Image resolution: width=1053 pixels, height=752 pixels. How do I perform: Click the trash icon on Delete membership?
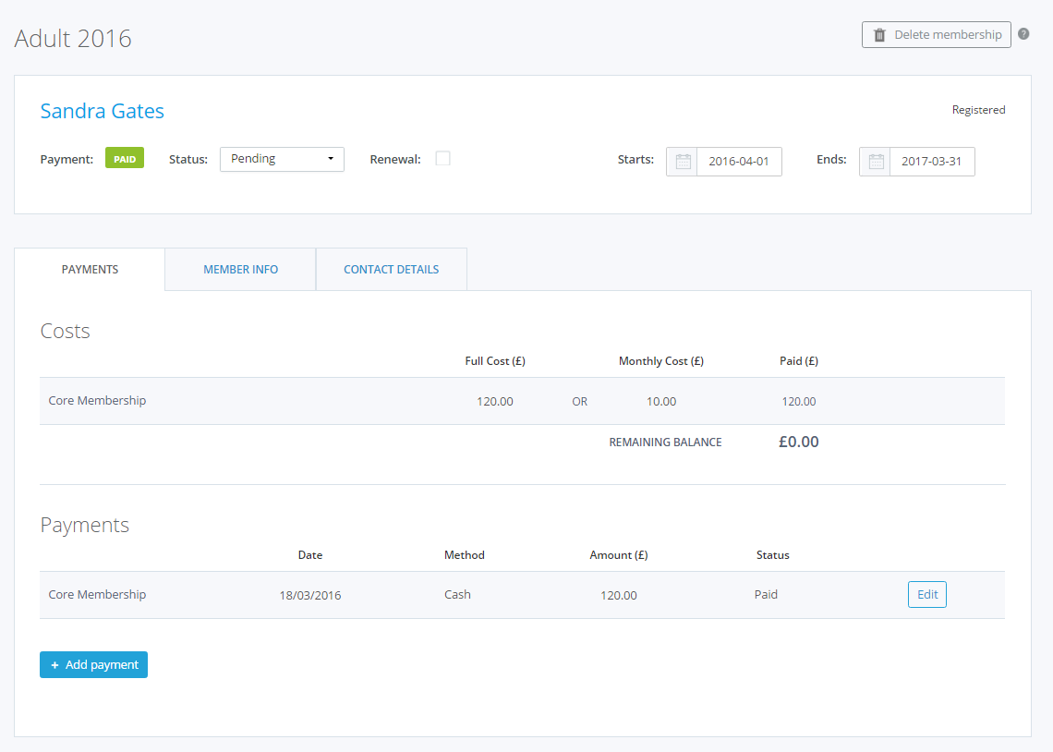(x=879, y=35)
